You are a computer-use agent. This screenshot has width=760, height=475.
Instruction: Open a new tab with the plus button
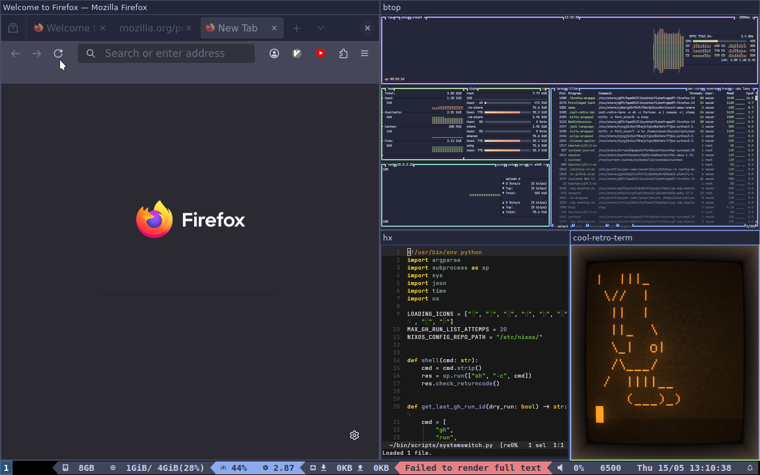297,28
